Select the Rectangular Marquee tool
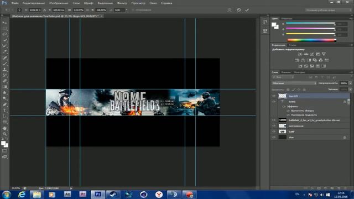Image resolution: width=354 pixels, height=199 pixels. [4, 28]
